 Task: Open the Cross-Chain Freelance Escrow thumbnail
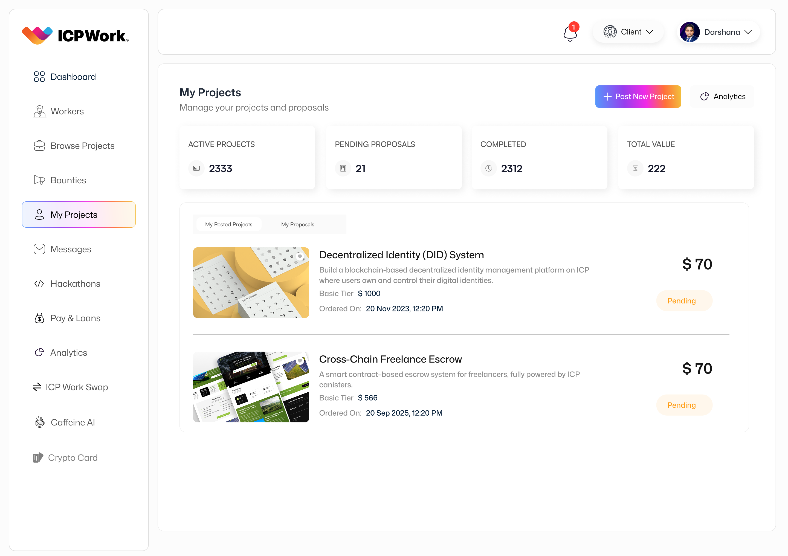pos(251,387)
